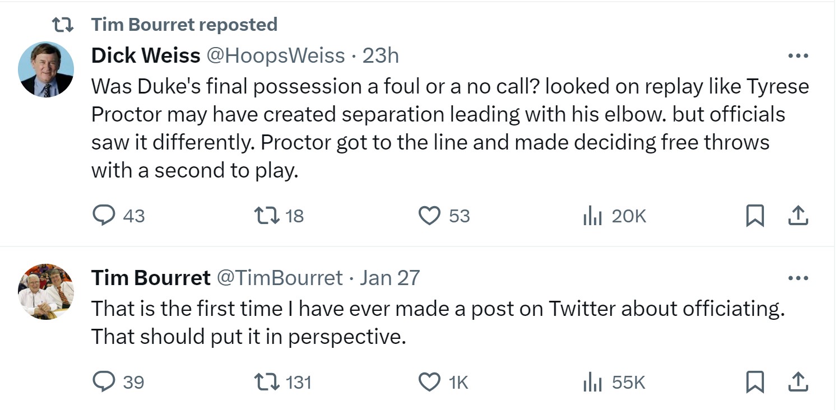Open Tim Bourret's profile picture

(x=46, y=292)
